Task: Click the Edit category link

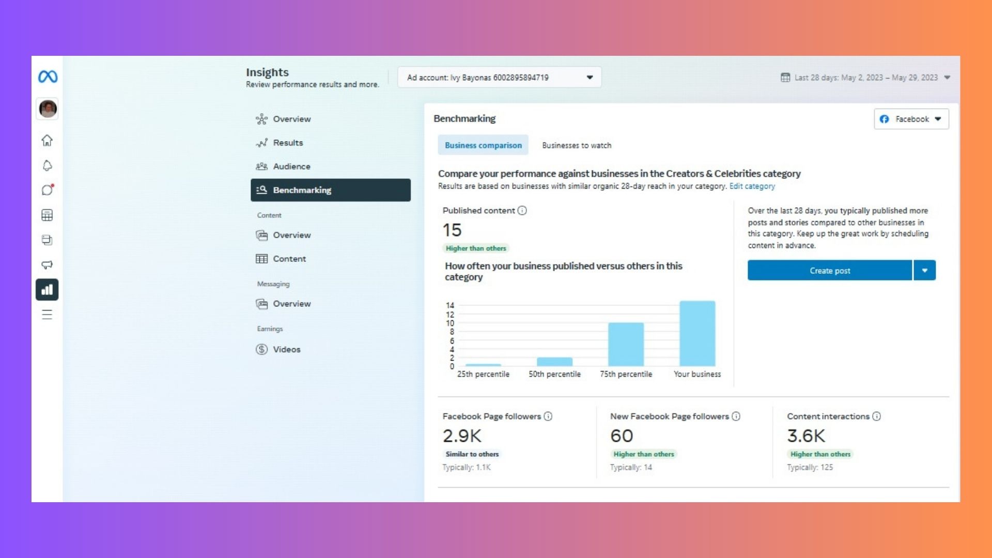Action: (752, 187)
